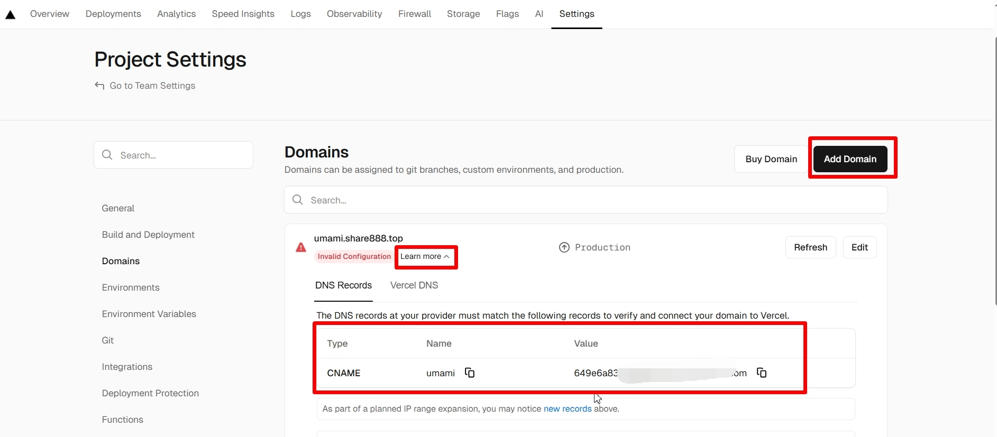Viewport: 997px width, 437px height.
Task: Click the Production environment label
Action: pos(602,247)
